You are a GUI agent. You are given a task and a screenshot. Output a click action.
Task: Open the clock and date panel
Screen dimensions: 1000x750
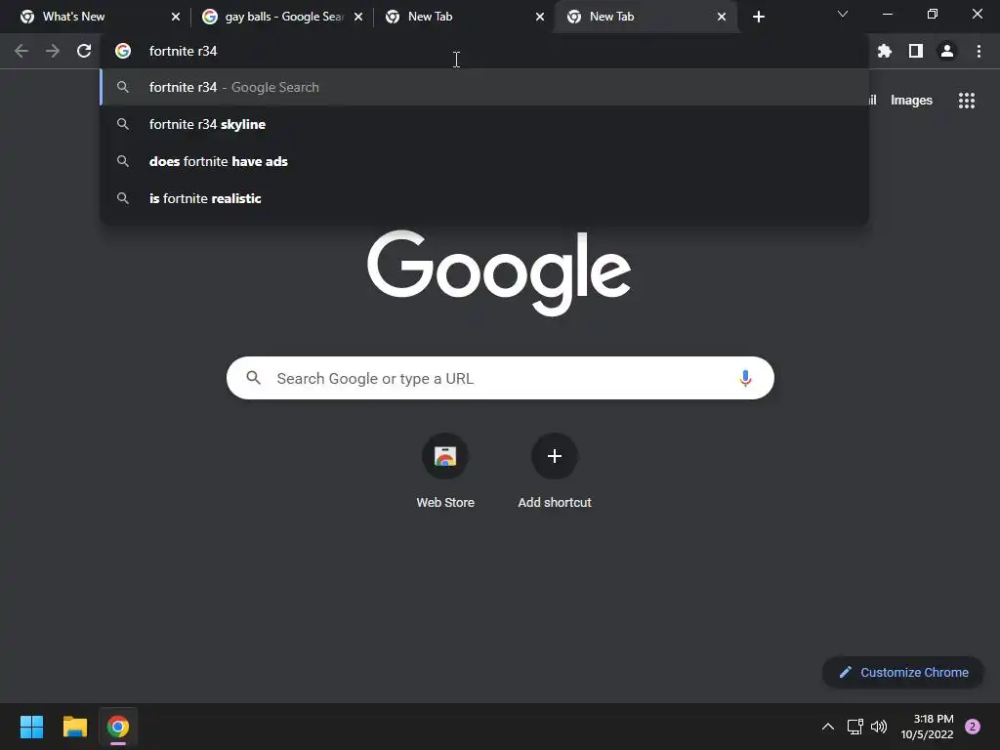[927, 727]
